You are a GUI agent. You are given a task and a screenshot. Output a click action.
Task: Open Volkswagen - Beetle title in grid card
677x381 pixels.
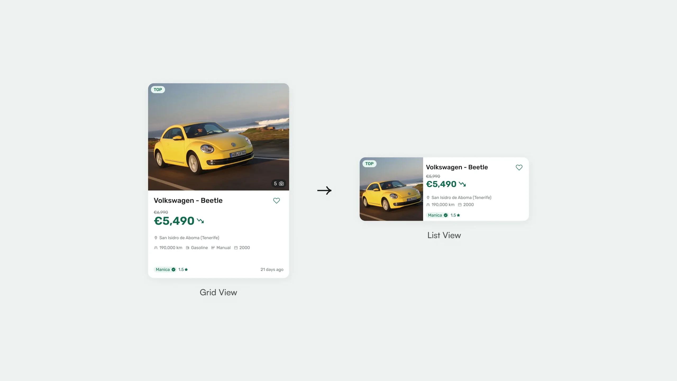click(x=188, y=201)
